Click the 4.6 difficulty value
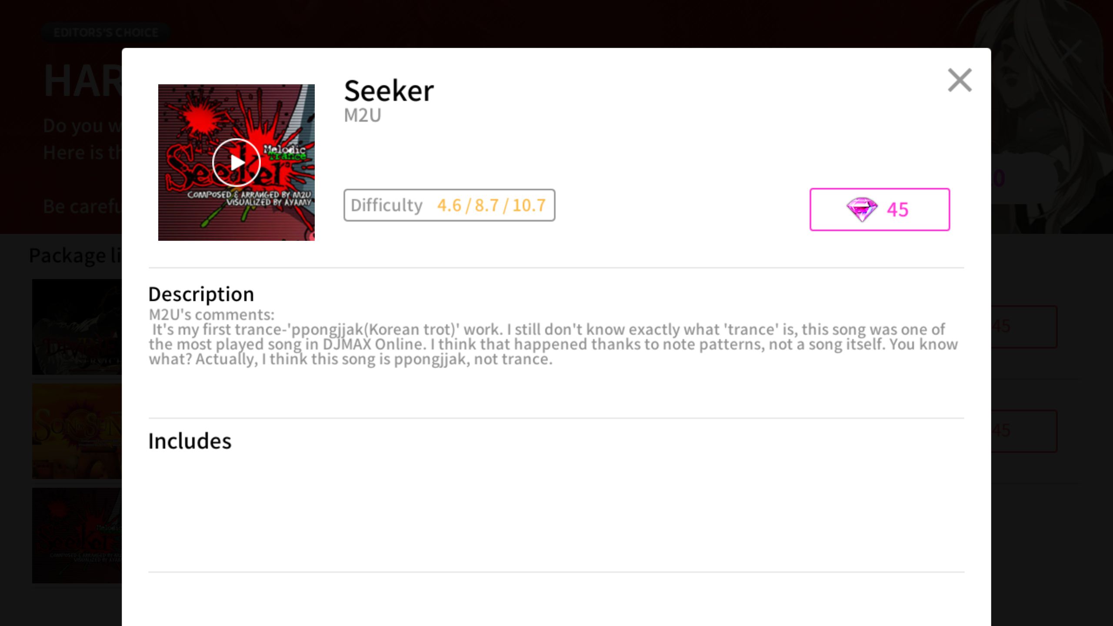 click(449, 205)
